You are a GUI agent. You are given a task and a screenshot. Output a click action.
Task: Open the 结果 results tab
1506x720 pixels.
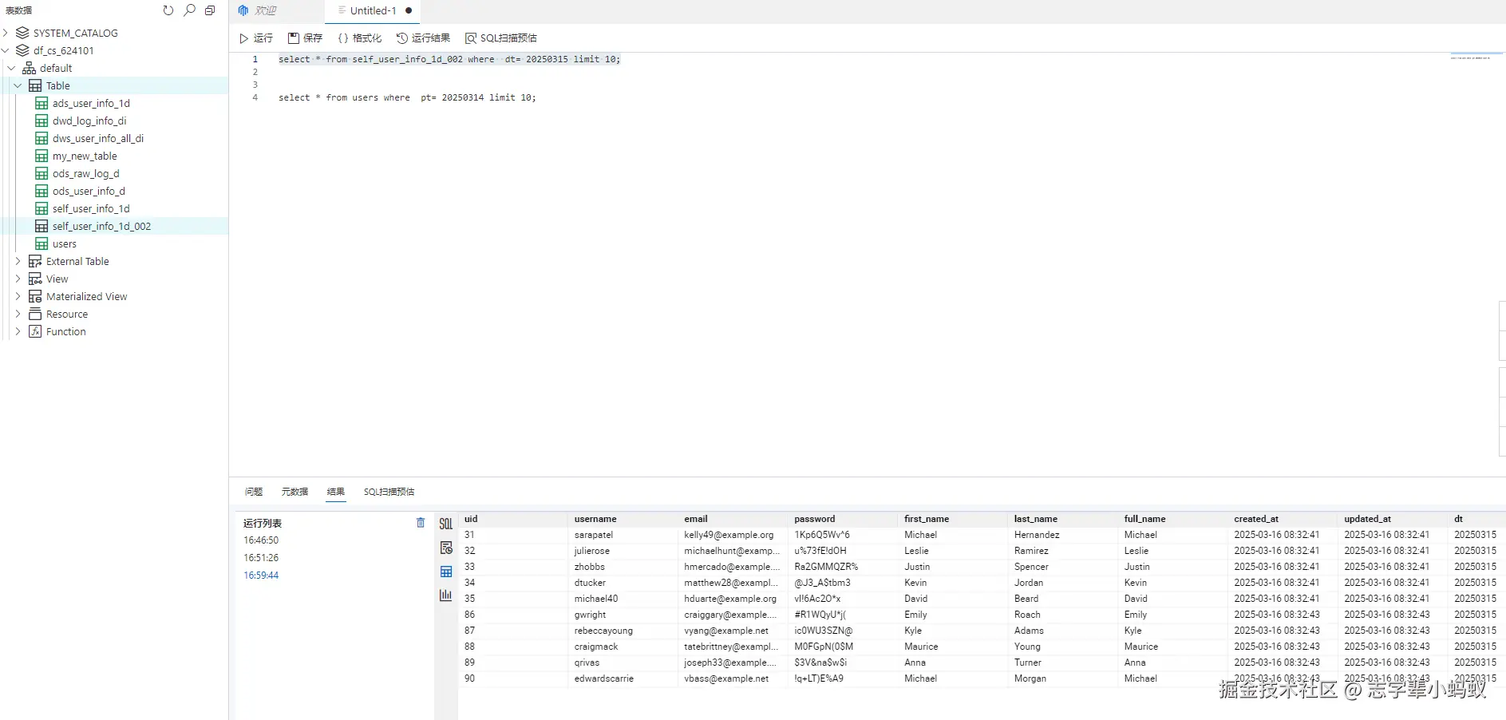coord(336,492)
